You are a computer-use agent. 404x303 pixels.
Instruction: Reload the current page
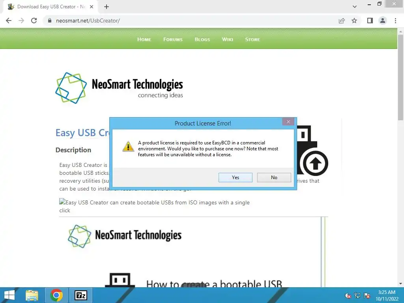(34, 21)
